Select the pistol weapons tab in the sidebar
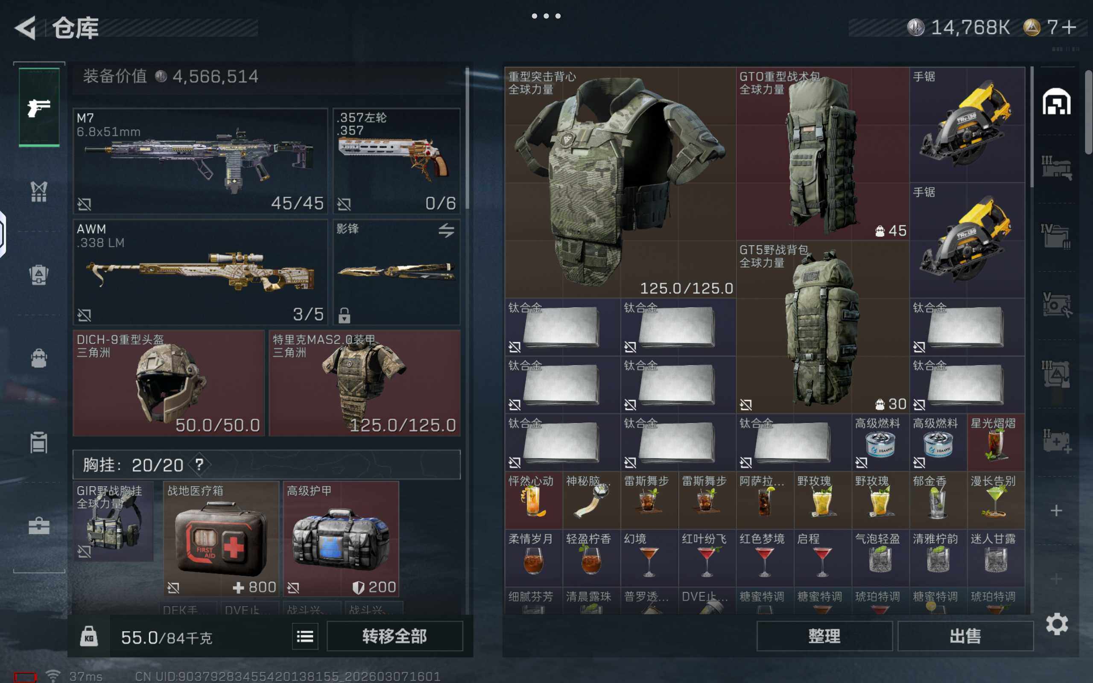 (x=39, y=107)
